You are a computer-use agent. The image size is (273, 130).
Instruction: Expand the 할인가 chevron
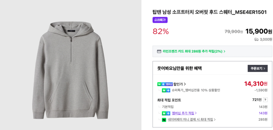click(x=185, y=84)
